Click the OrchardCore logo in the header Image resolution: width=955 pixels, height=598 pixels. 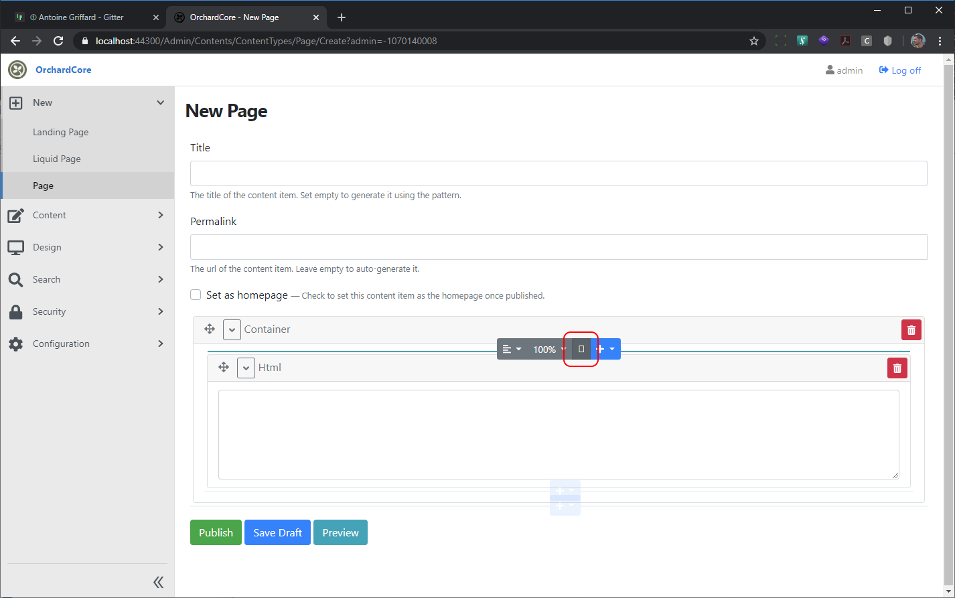pos(17,70)
